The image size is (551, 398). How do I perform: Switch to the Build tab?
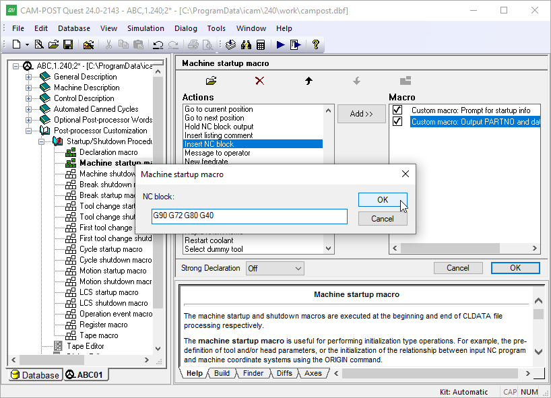point(222,373)
